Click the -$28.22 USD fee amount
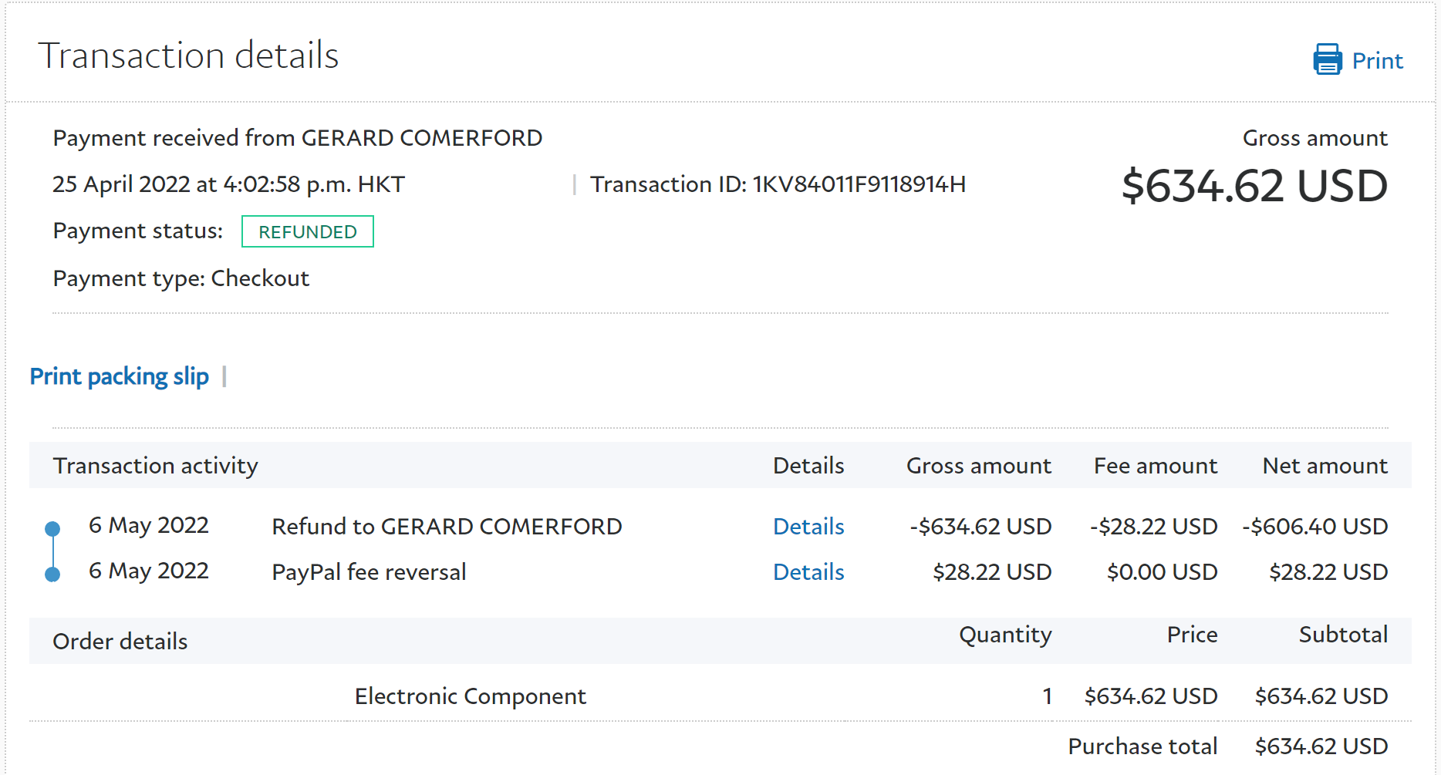Screen dimensions: 1441x775 [x=1153, y=527]
